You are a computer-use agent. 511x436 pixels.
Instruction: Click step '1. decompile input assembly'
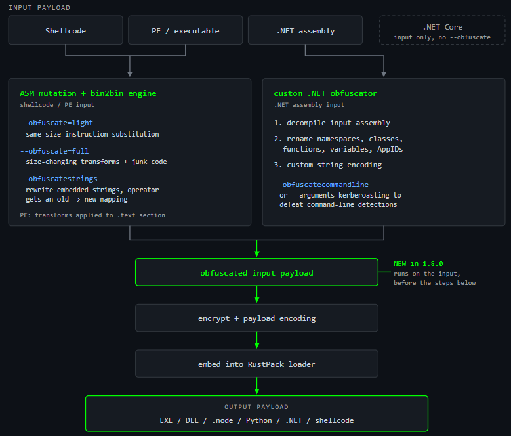[332, 123]
